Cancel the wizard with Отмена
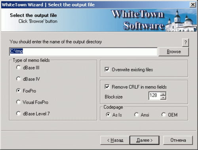 tap(178, 140)
